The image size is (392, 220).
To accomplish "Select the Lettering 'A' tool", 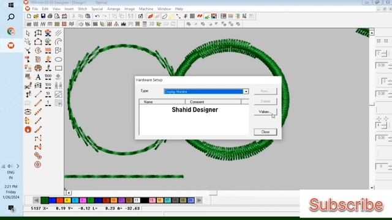I will point(38,77).
